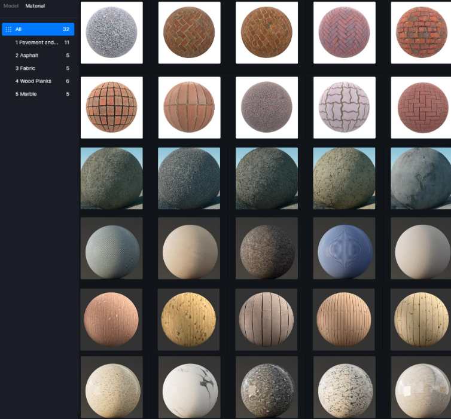Click the 11 count for Pavement

(67, 42)
